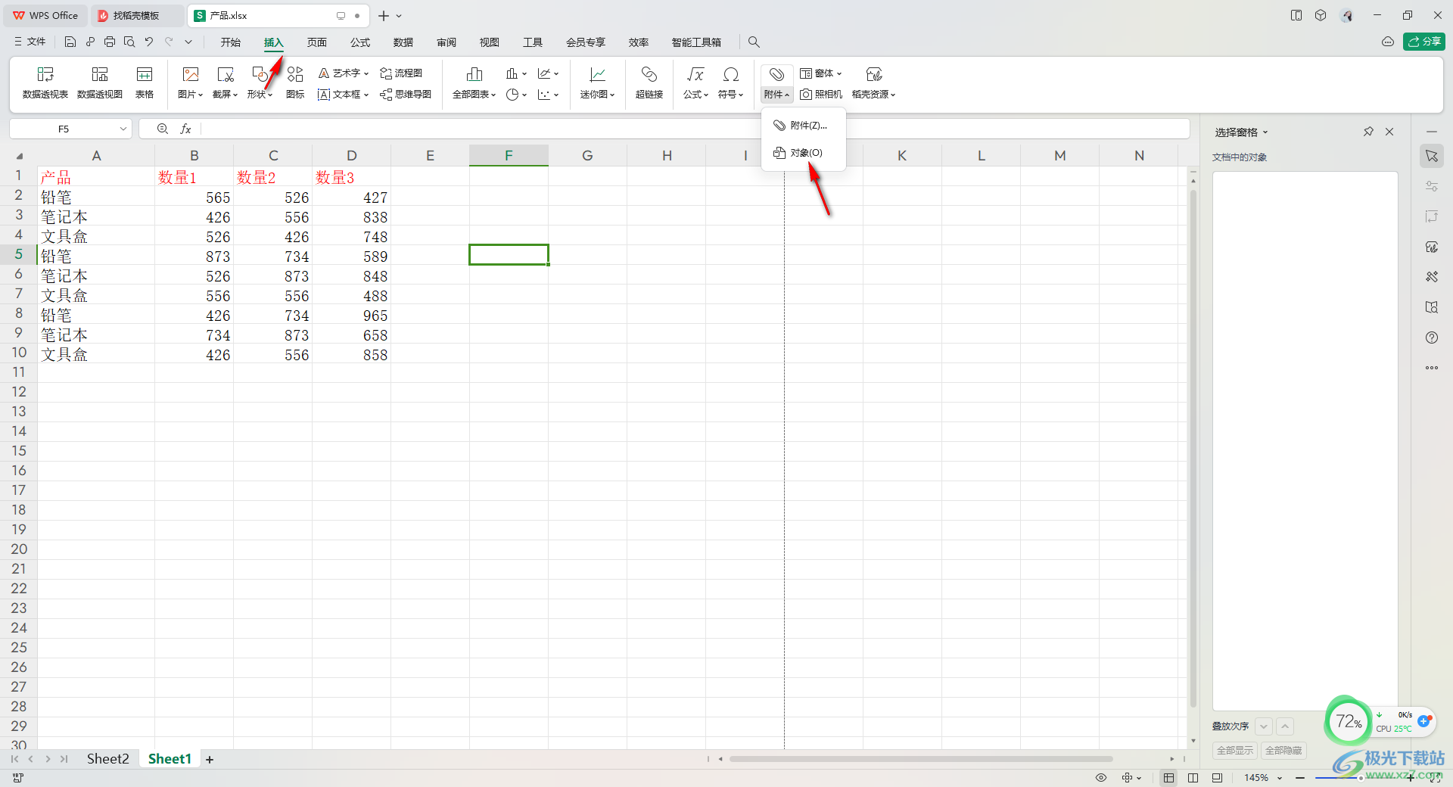Click the zoom out minus button
This screenshot has height=787, width=1453.
1300,778
